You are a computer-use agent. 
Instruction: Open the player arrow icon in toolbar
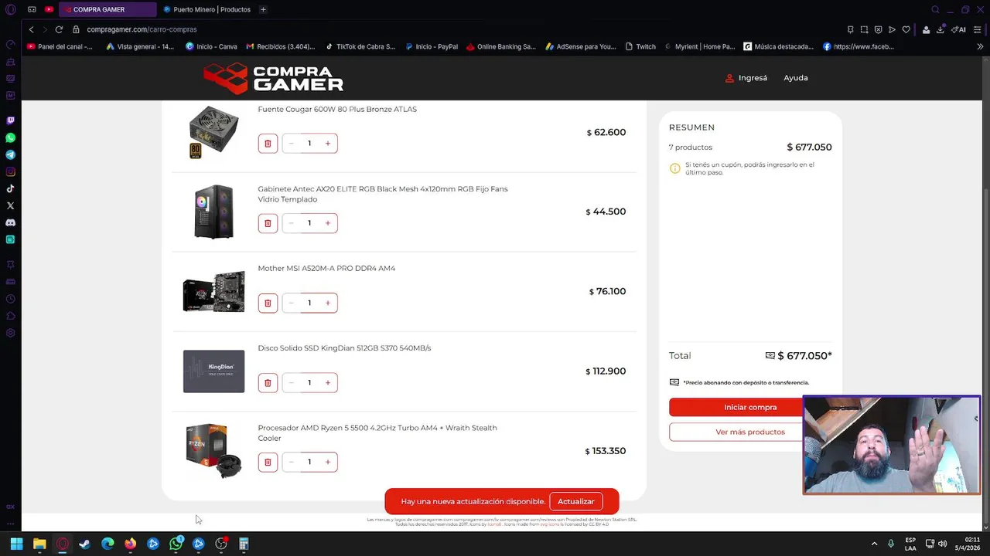point(892,29)
